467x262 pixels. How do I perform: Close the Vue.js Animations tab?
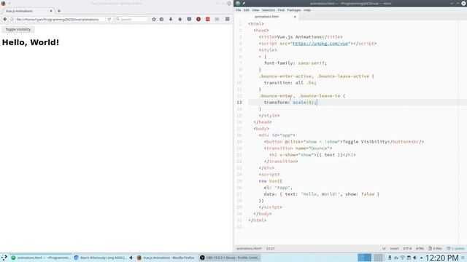(51, 11)
